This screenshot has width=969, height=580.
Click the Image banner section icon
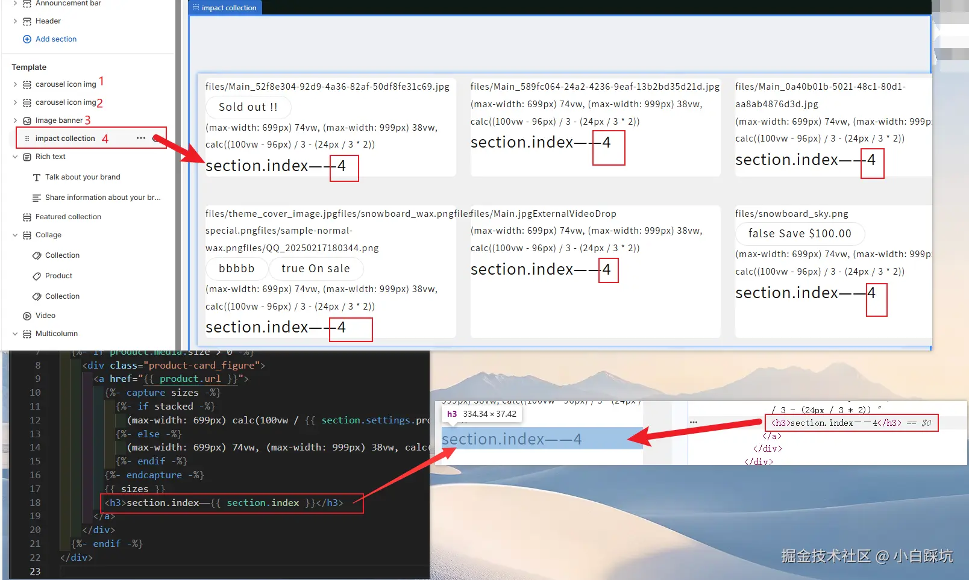[27, 120]
